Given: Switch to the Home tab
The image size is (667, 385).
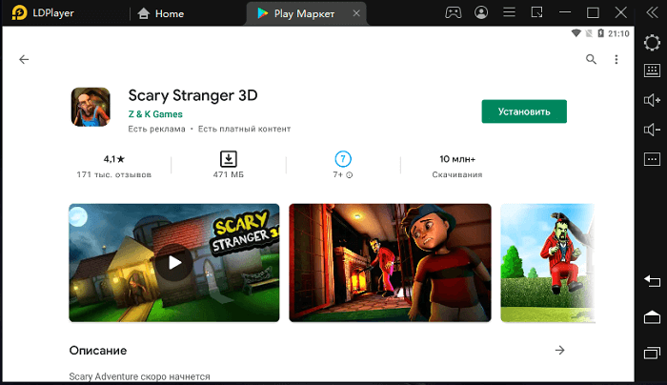Looking at the screenshot, I should pos(161,13).
